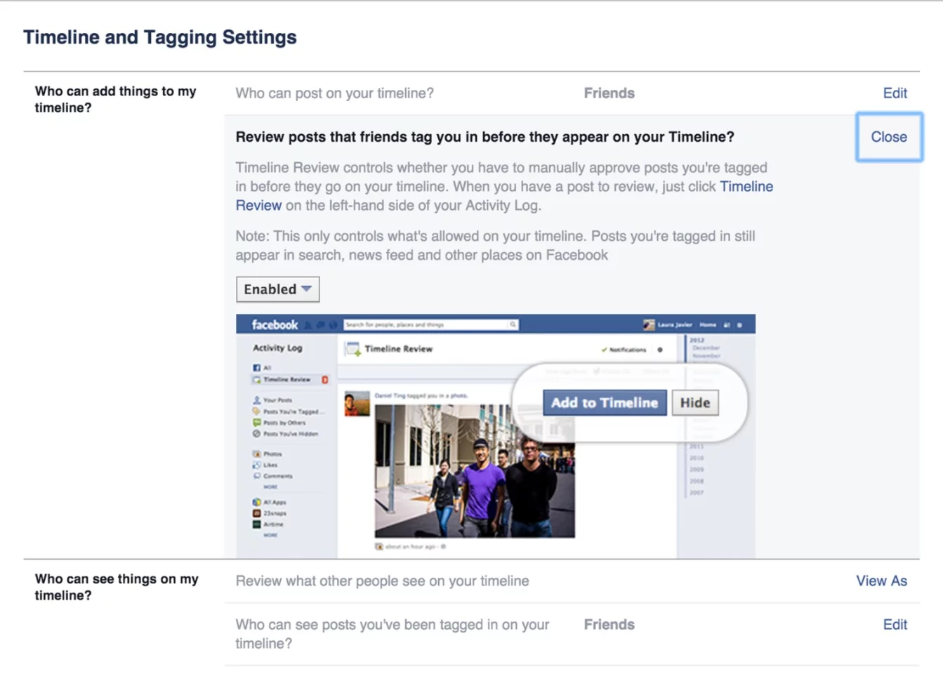Edit who sees posts you've been tagged in
This screenshot has height=674, width=943.
point(895,624)
